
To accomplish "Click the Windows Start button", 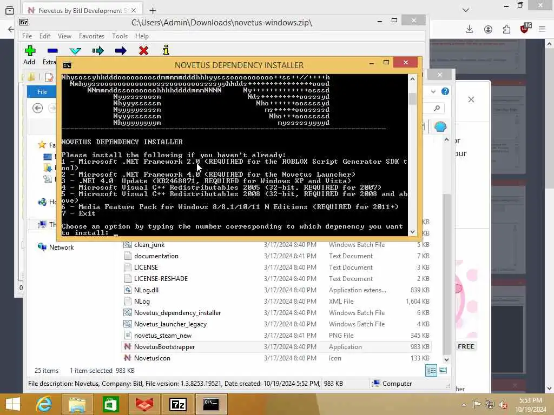I will [13, 404].
